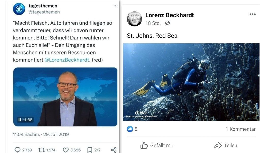
Task: Open the tweet's three-dot options menu
Action: 115,6
